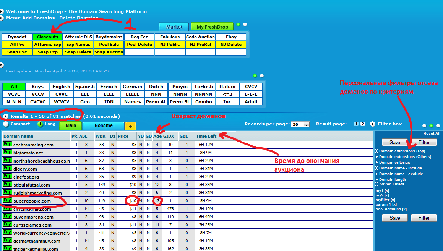Select the Adult category filter

coord(251,102)
